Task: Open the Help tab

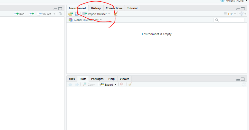Action: click(x=111, y=79)
